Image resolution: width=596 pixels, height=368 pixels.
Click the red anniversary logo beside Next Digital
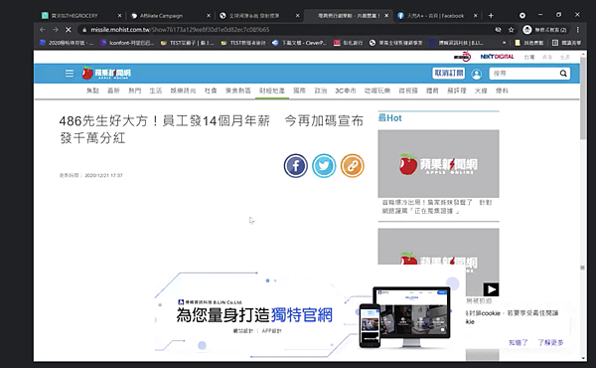coord(462,57)
